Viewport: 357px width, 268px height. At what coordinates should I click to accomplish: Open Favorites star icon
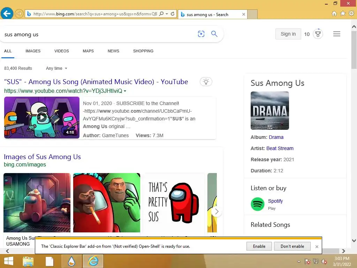tap(343, 14)
